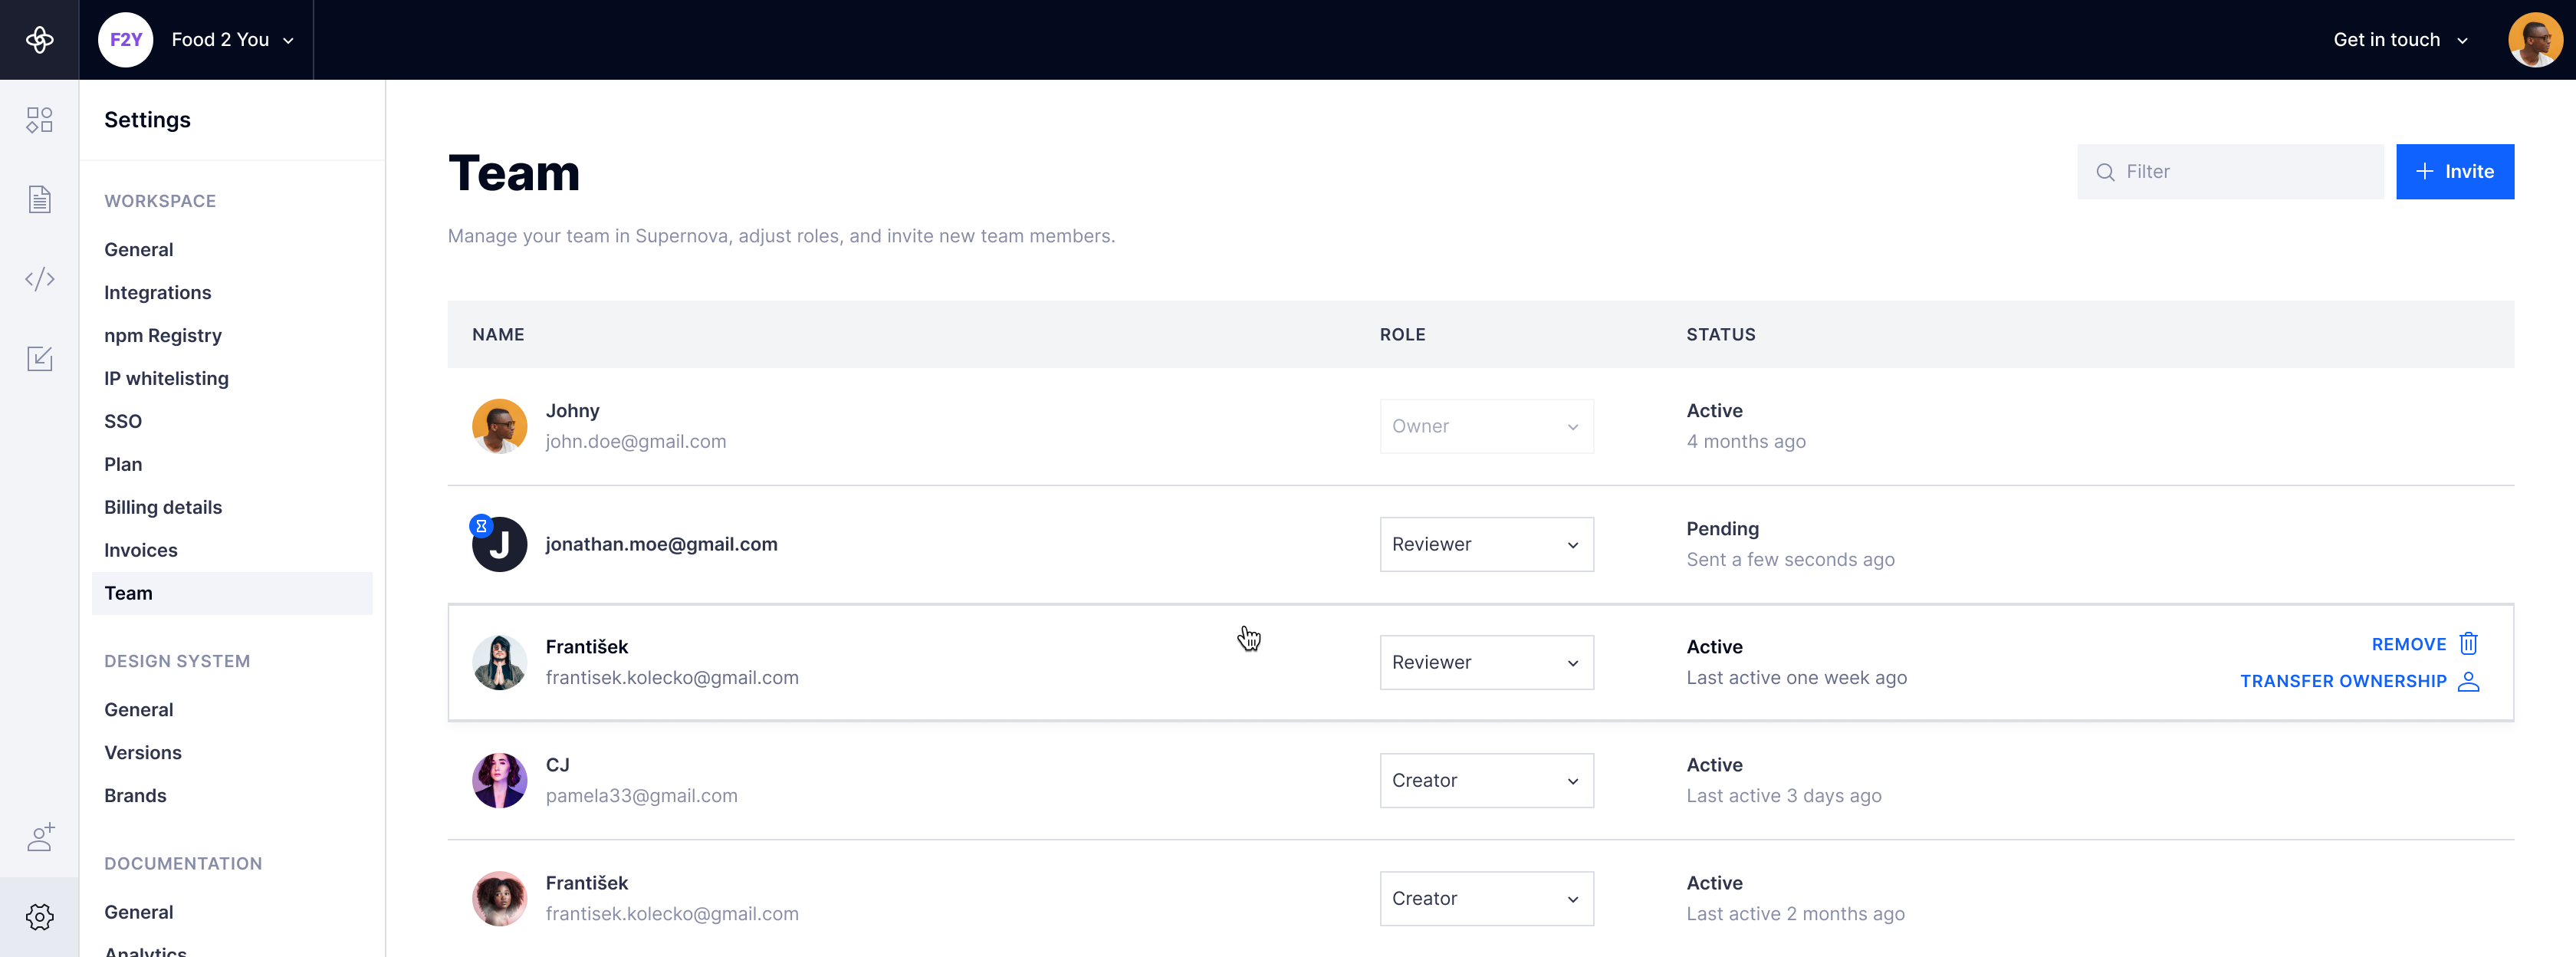Open Documentation General settings

point(139,912)
